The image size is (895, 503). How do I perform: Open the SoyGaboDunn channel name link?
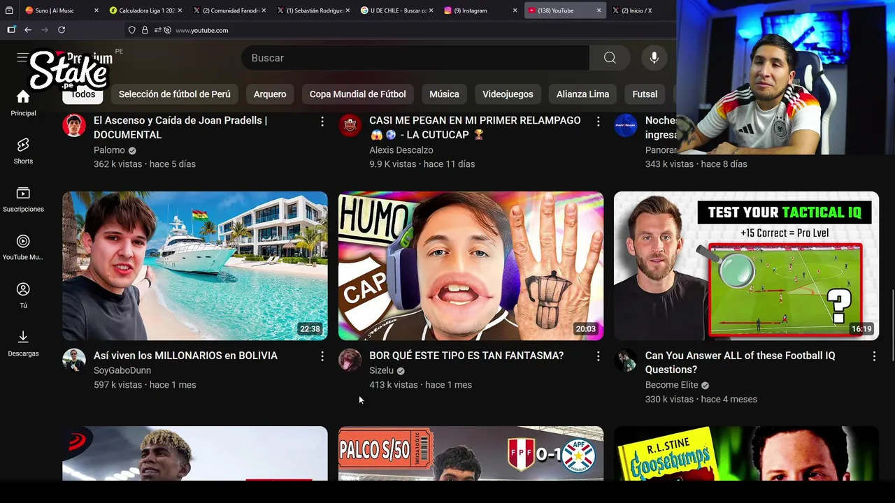122,370
